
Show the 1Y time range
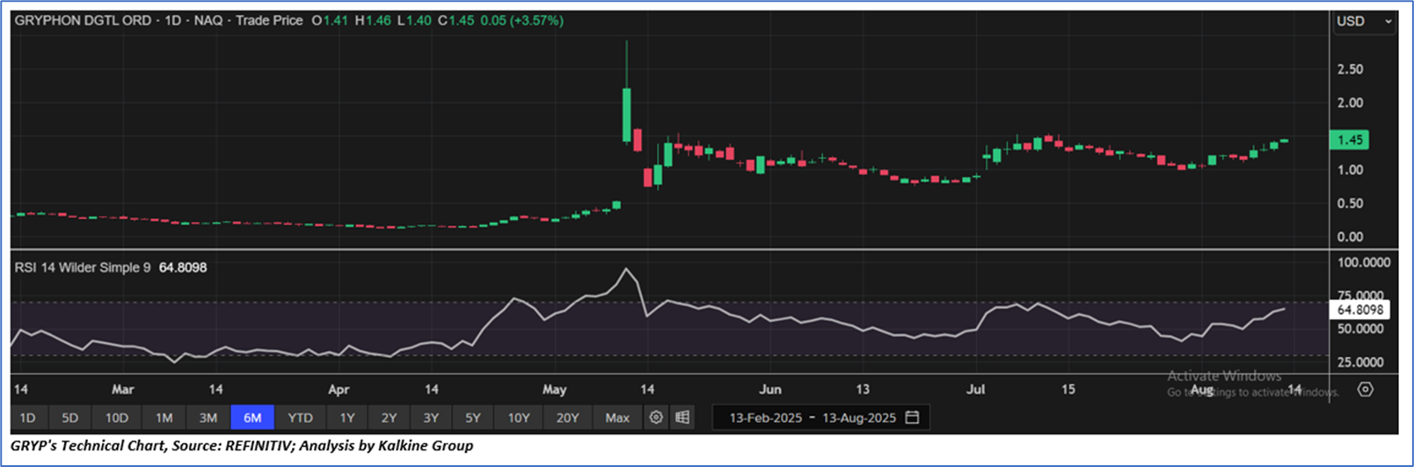(347, 418)
